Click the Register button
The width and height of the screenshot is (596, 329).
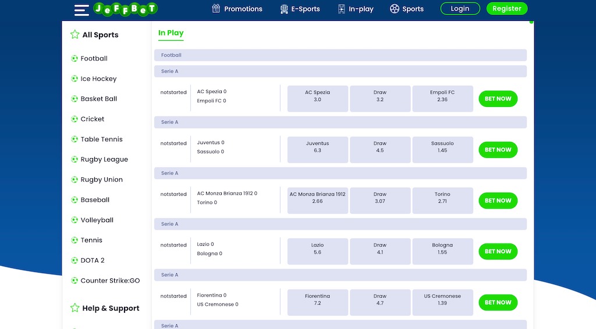click(x=507, y=8)
